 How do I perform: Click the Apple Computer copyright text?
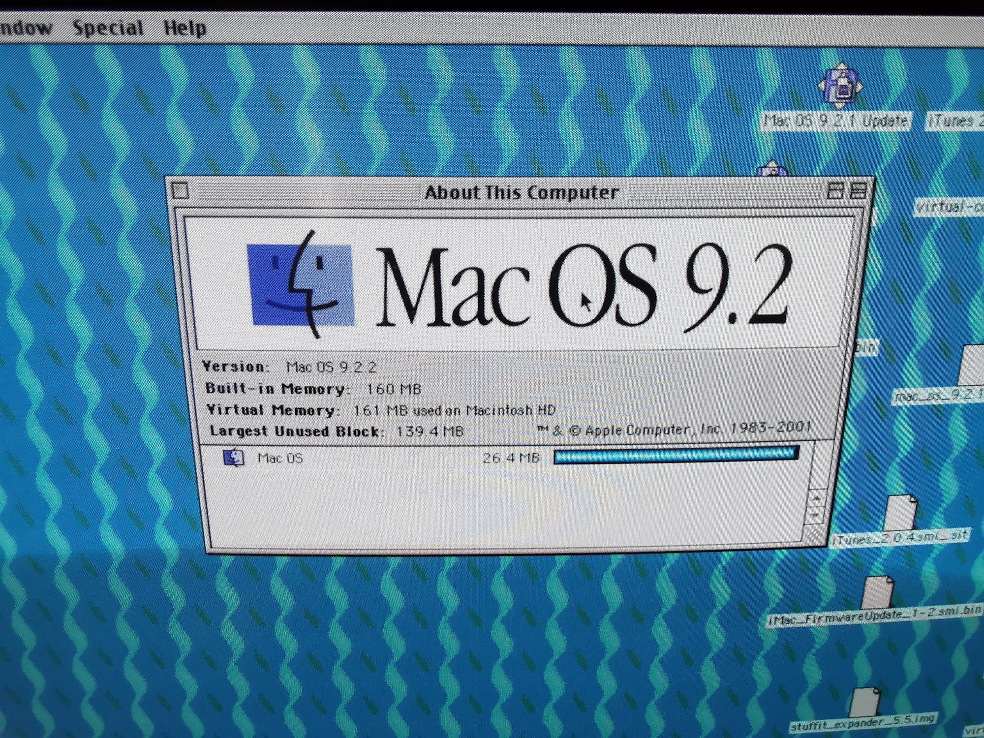tap(674, 429)
